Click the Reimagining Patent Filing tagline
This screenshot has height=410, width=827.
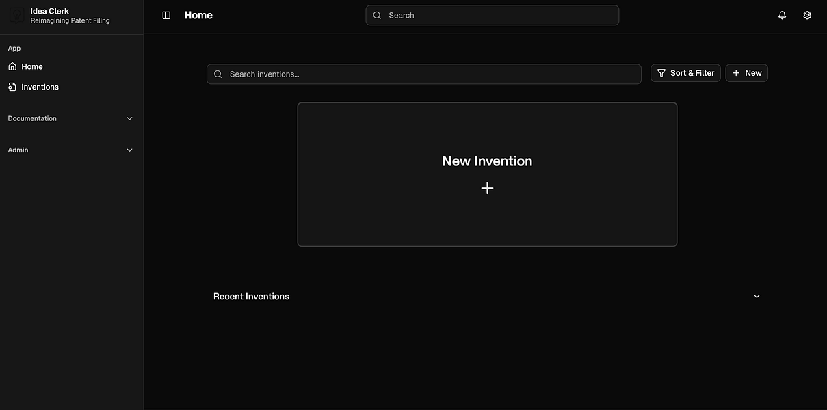[x=70, y=20]
